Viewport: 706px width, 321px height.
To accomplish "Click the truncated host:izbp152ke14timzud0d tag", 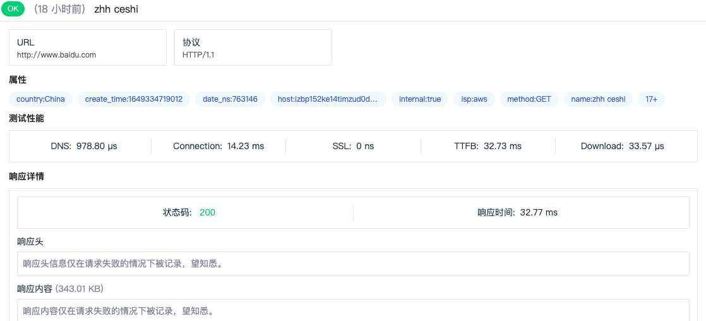I will (x=328, y=99).
